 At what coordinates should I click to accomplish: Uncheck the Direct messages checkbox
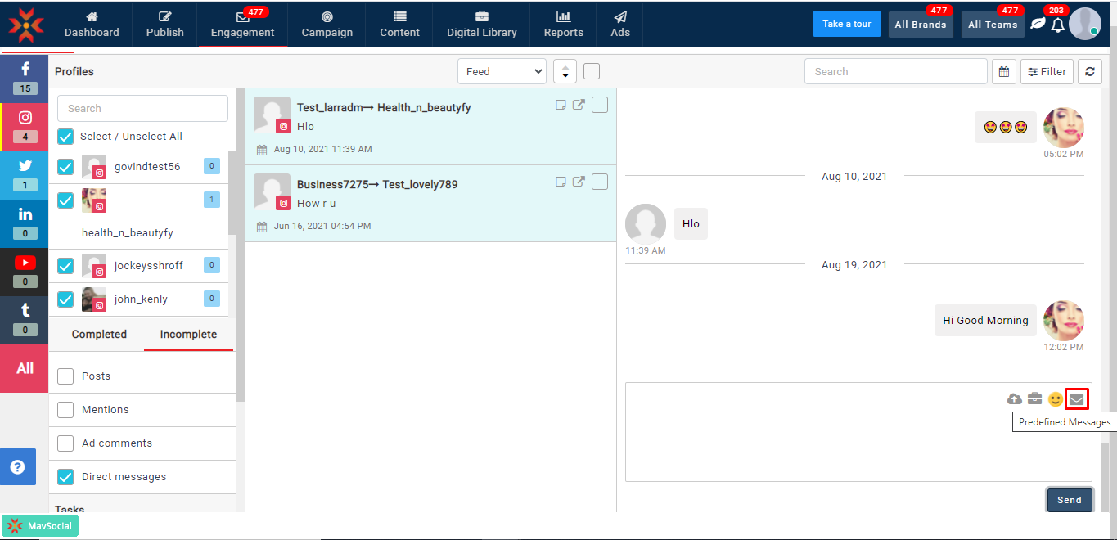(66, 477)
